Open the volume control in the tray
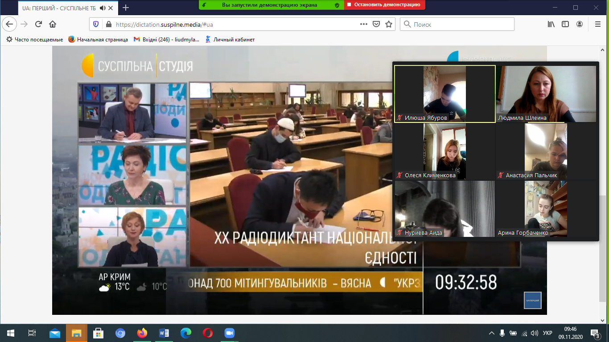This screenshot has height=342, width=609. 535,333
